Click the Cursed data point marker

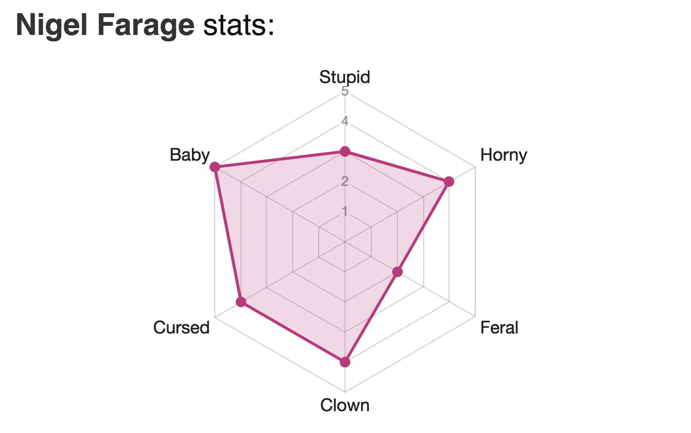pos(241,302)
